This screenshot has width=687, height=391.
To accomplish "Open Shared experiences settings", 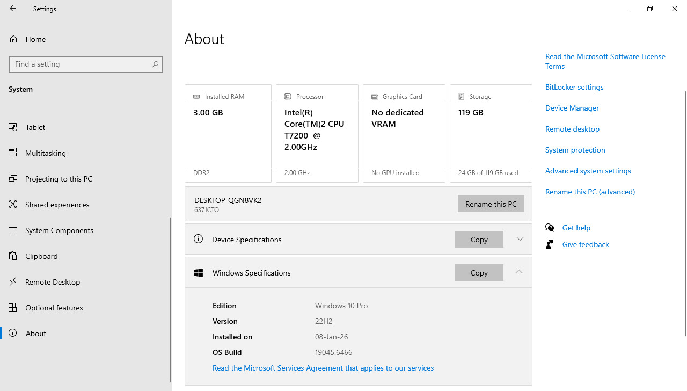I will click(86, 205).
